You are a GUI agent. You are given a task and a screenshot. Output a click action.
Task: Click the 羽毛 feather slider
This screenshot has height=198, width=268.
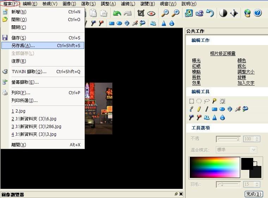228,184
